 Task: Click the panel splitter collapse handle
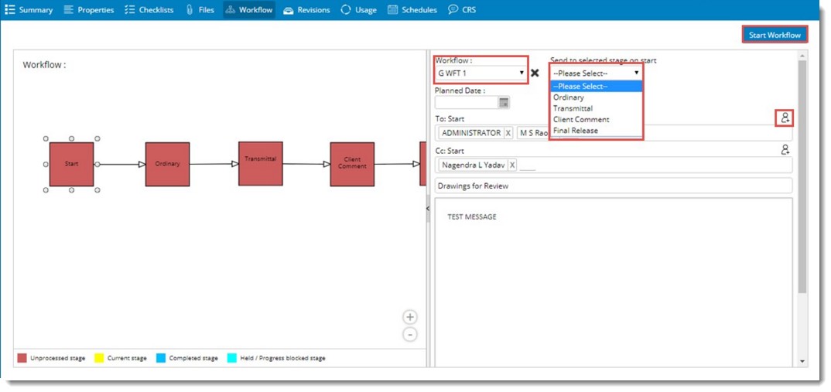(427, 209)
